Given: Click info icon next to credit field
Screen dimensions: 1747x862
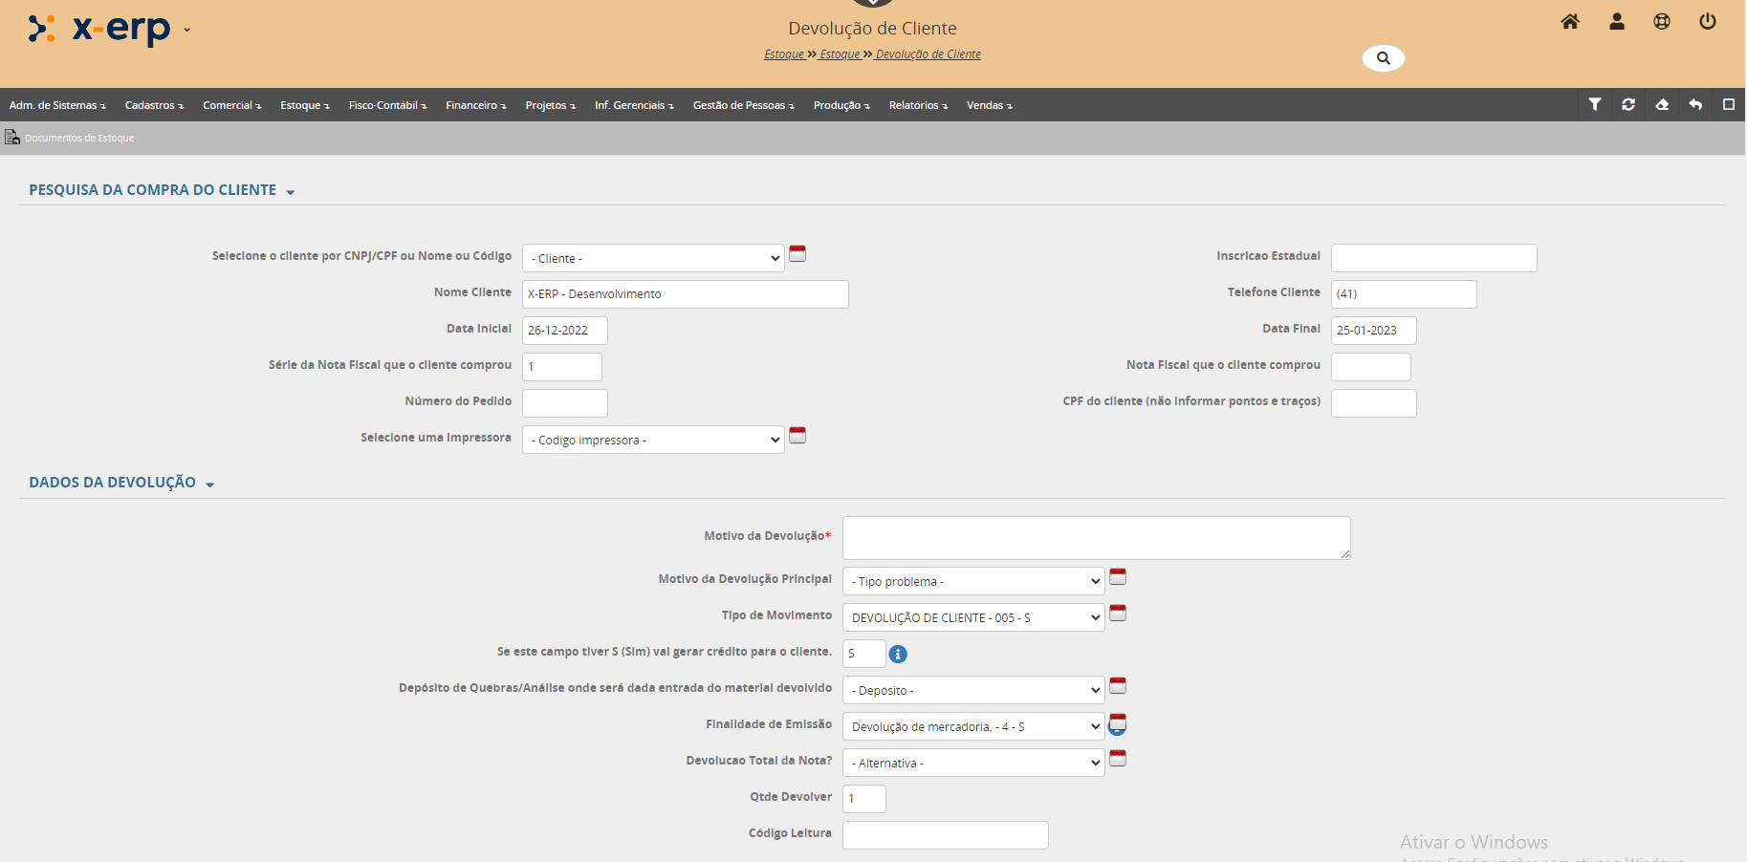Looking at the screenshot, I should pos(898,655).
